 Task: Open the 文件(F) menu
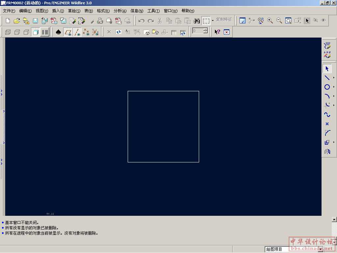[x=9, y=11]
